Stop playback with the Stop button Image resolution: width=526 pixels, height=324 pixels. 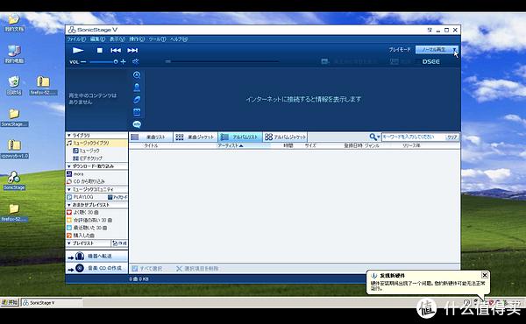(100, 50)
